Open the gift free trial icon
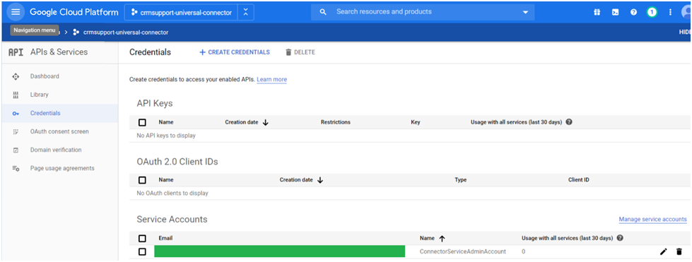Viewport: 692px width, 262px height. (597, 12)
